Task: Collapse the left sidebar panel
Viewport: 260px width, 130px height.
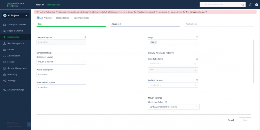Action: tap(29, 124)
